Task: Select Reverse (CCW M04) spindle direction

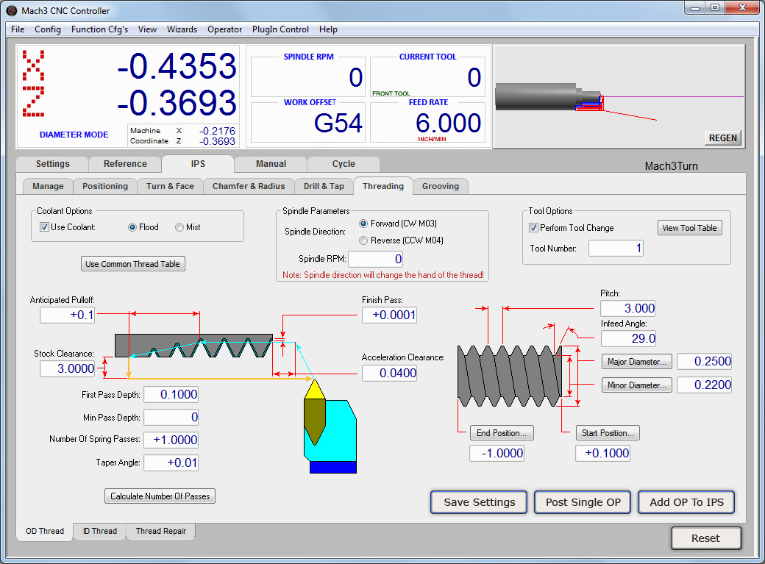Action: [x=363, y=240]
